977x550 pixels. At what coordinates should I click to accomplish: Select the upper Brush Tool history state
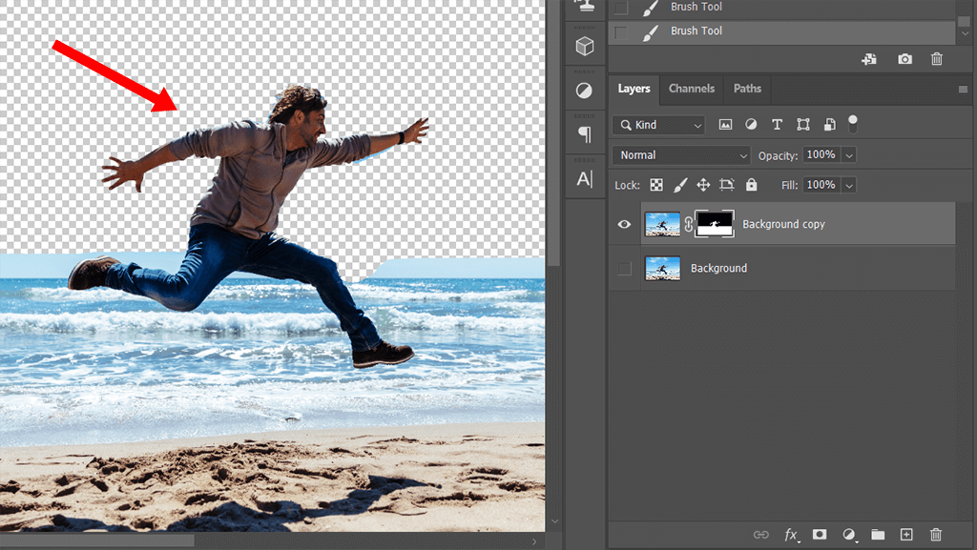pos(781,8)
